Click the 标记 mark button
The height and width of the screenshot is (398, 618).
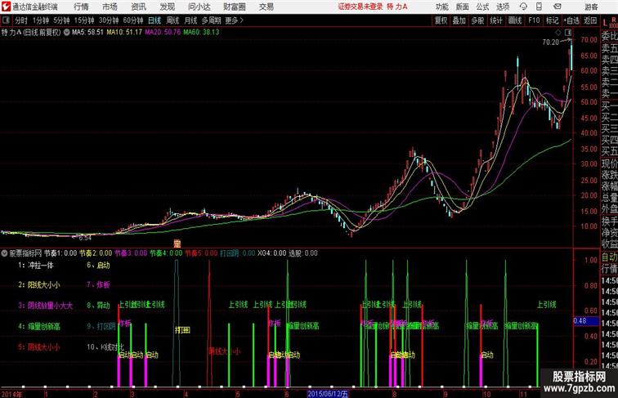[552, 20]
